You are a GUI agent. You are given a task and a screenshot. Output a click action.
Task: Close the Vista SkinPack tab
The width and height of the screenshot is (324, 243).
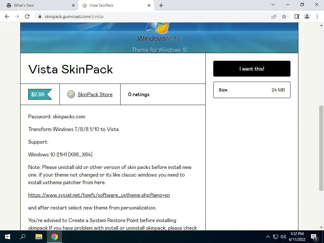(149, 5)
